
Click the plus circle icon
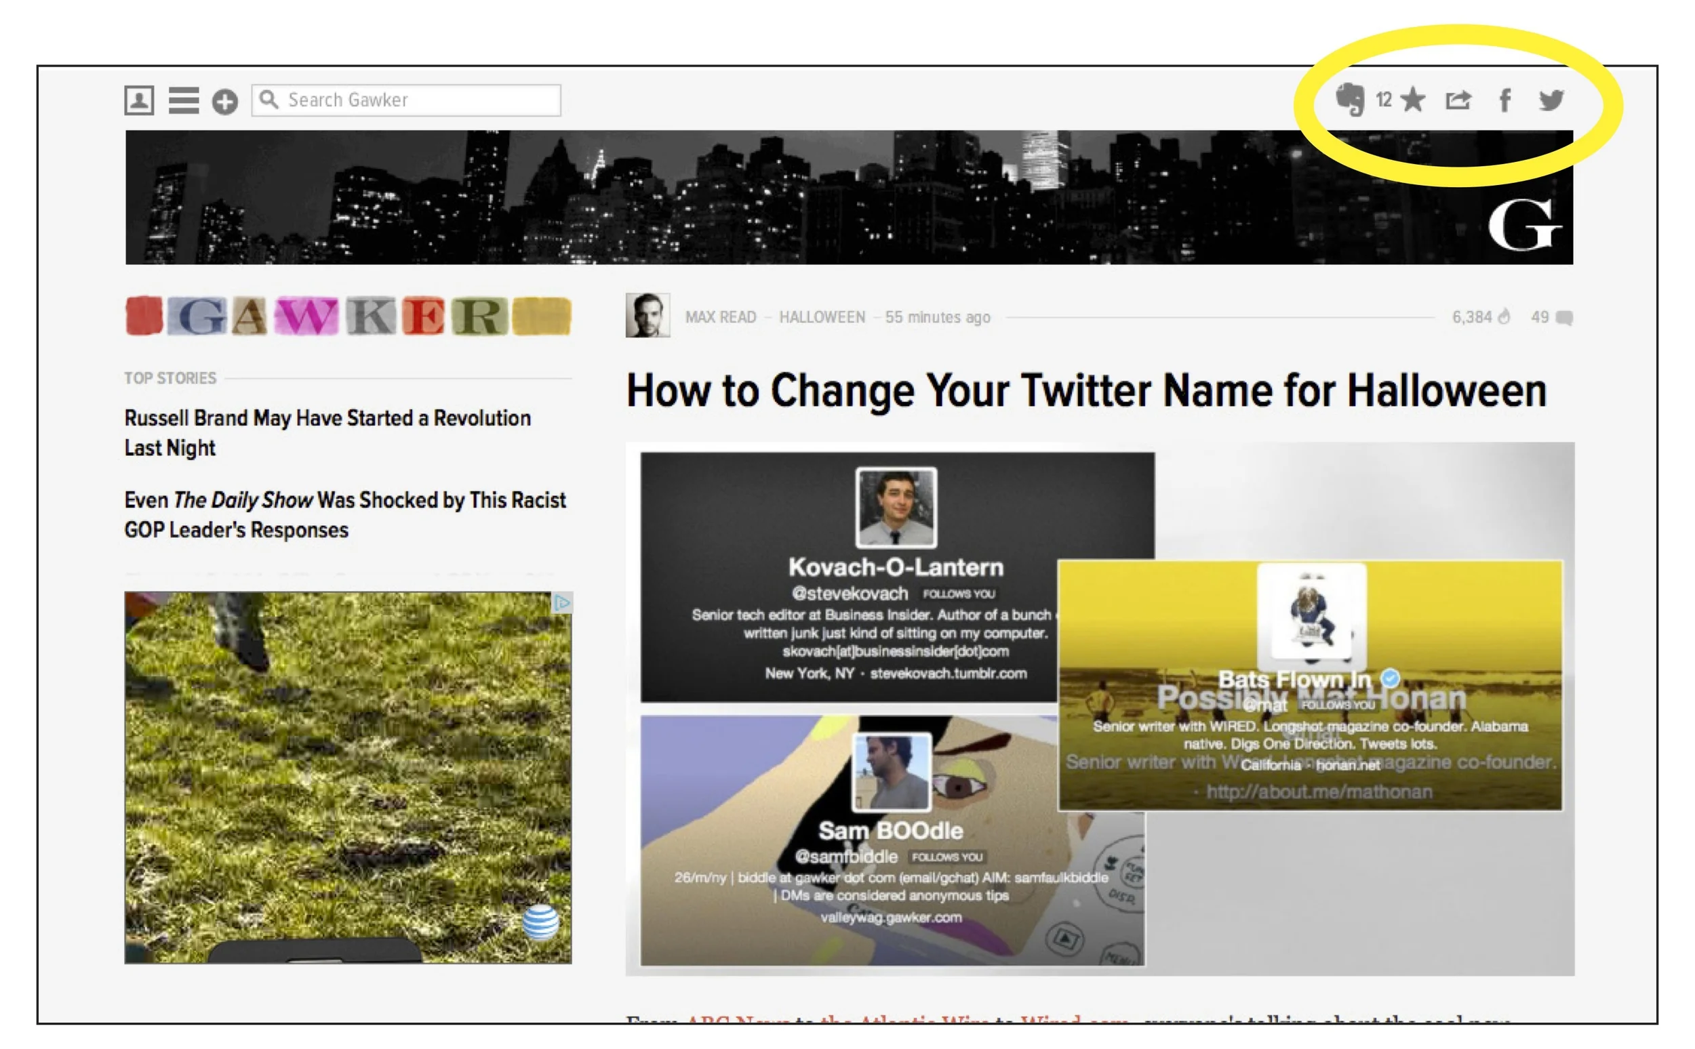point(224,102)
